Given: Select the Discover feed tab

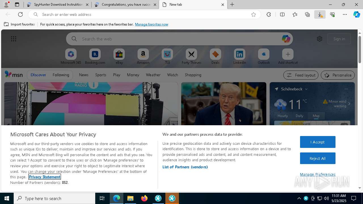Looking at the screenshot, I should tap(38, 75).
